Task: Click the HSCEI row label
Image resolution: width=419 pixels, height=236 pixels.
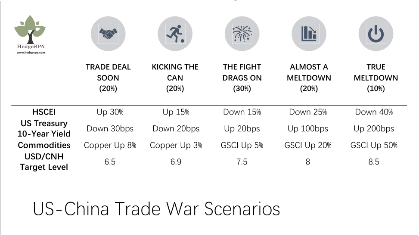Action: click(44, 112)
